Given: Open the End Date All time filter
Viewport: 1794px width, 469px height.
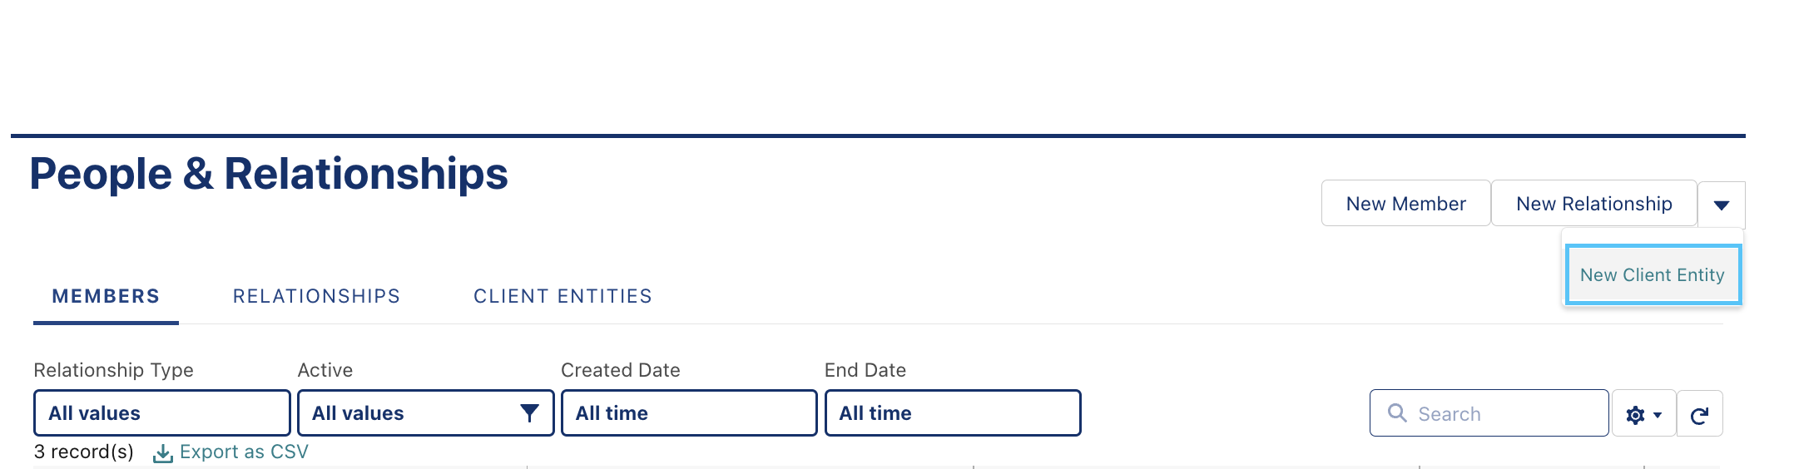Looking at the screenshot, I should click(x=953, y=413).
